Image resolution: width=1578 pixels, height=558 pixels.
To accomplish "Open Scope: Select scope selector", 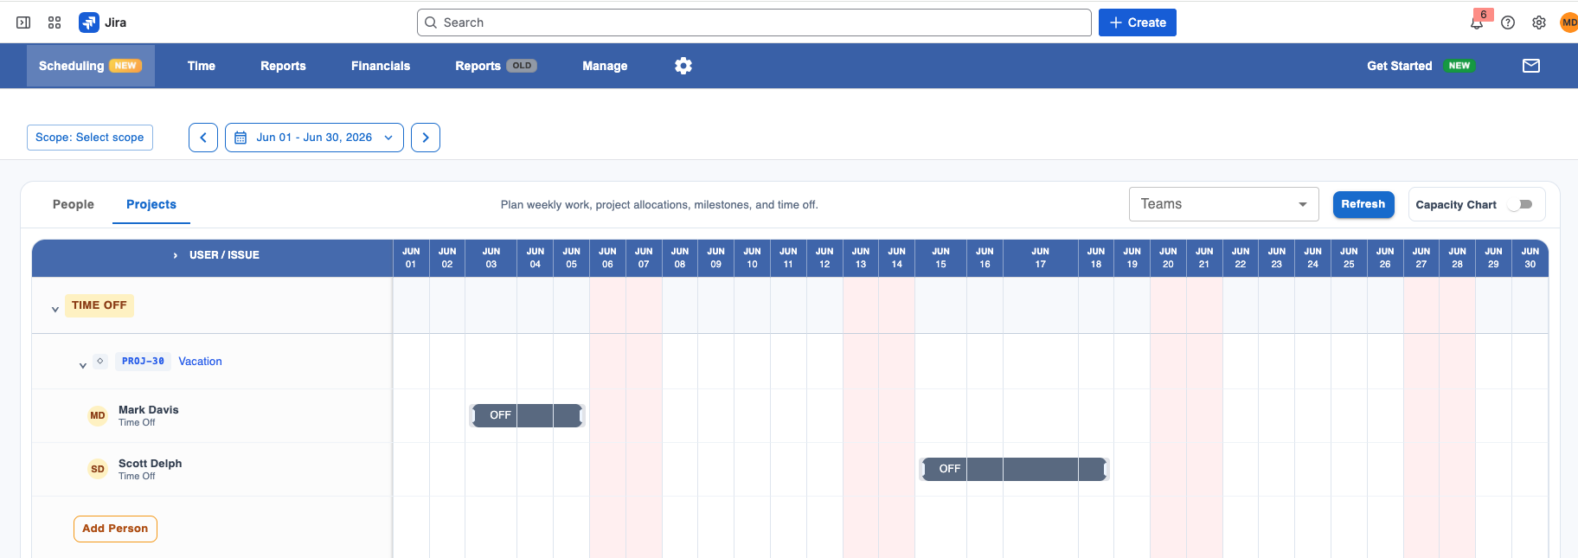I will (90, 138).
